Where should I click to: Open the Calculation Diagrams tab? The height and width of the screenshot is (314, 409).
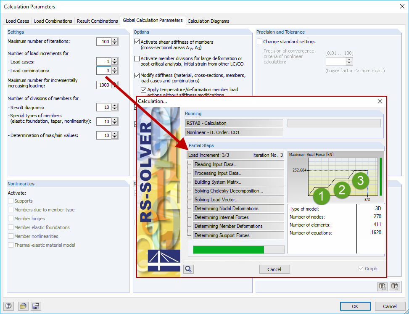pos(208,21)
